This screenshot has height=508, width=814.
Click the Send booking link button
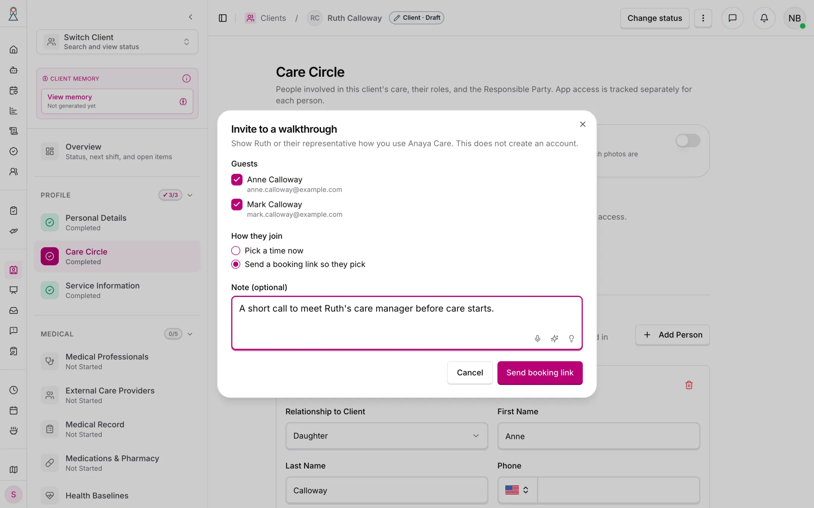coord(540,373)
